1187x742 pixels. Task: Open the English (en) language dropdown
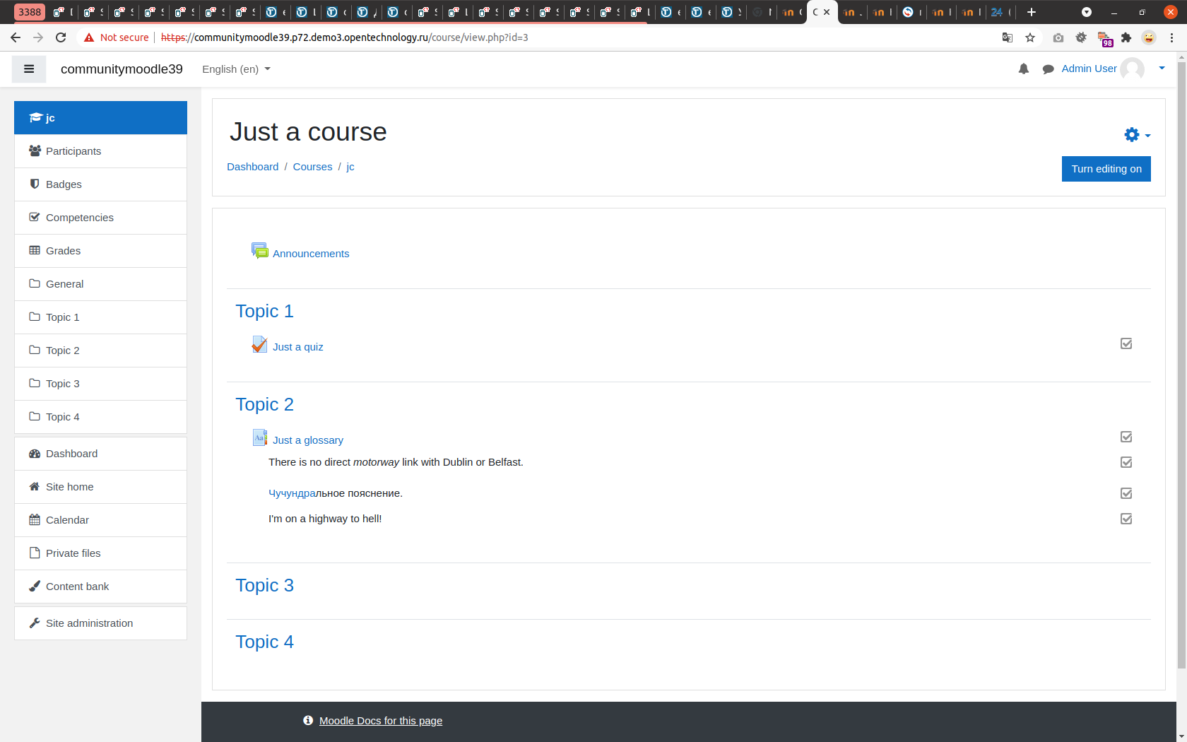tap(236, 69)
